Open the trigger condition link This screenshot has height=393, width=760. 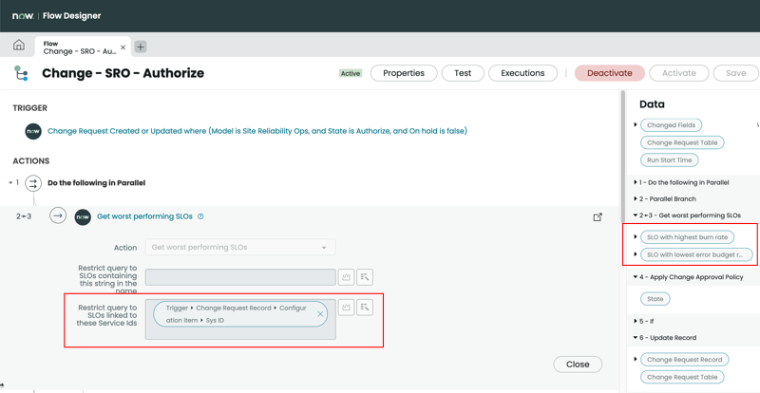257,131
